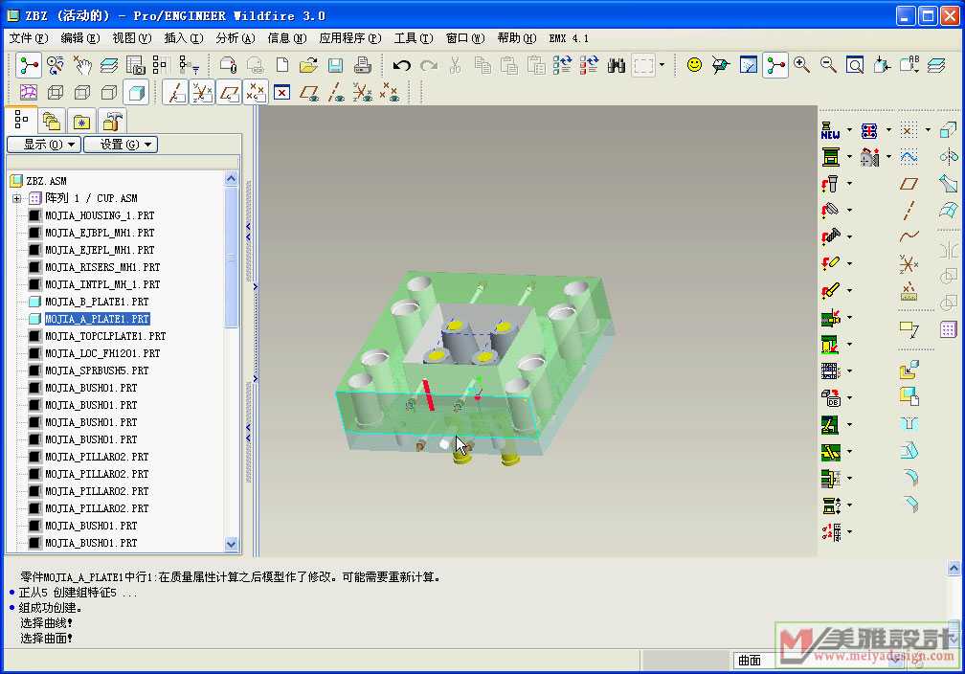
Task: Toggle no hidden line display mode
Action: click(x=108, y=92)
